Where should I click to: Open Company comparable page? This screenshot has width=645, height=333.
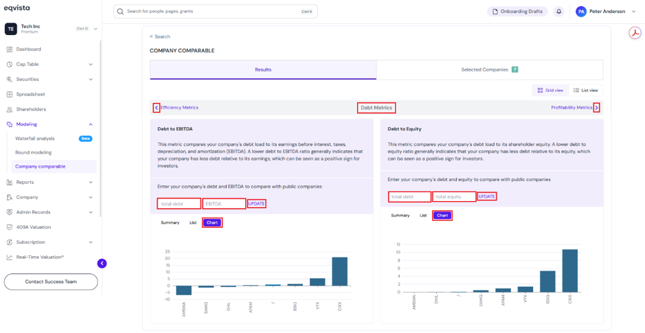point(54,166)
